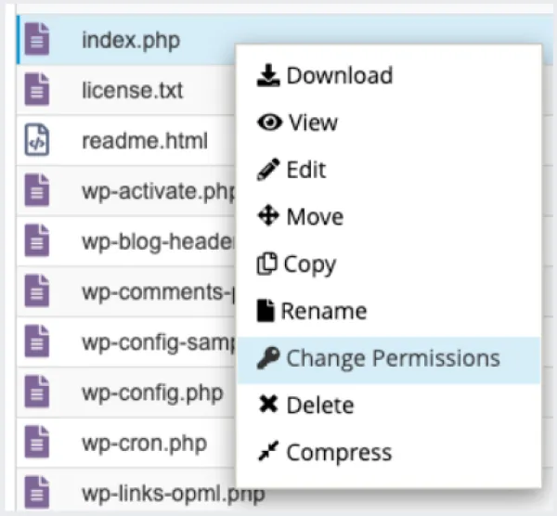Click the purple file icon for index.php
557x516 pixels.
coord(36,39)
